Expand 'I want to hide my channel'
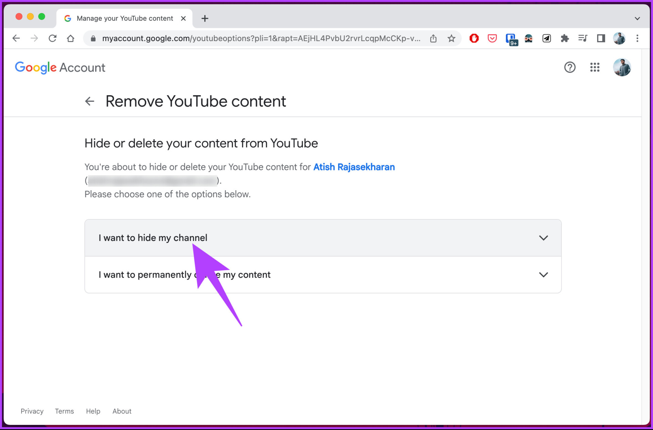Image resolution: width=653 pixels, height=430 pixels. (x=323, y=238)
